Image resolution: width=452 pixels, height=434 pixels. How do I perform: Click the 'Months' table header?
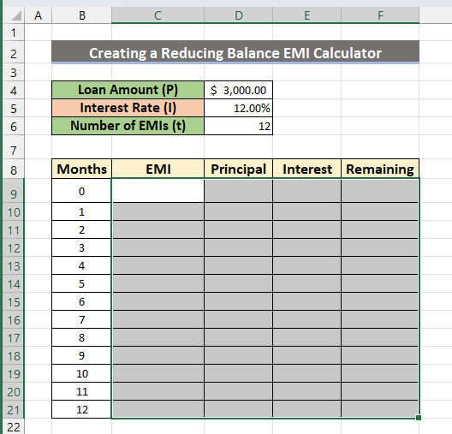[x=82, y=169]
